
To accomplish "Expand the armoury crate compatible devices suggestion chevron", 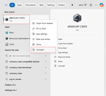I will click(46, 62).
